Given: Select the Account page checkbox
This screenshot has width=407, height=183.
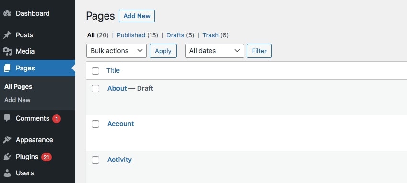Looking at the screenshot, I should pyautogui.click(x=95, y=124).
